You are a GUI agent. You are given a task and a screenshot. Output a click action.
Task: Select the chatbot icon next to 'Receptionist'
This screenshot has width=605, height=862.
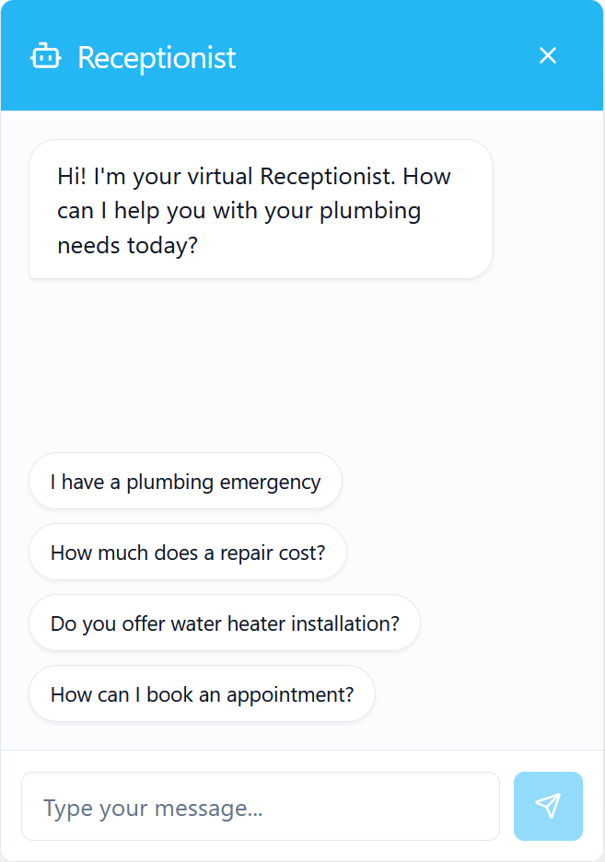[x=46, y=55]
